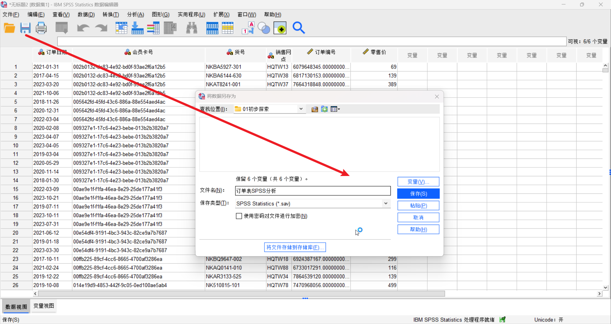Viewport: 611px width, 324px height.
Task: Open the 帮助(H) menu
Action: point(273,15)
